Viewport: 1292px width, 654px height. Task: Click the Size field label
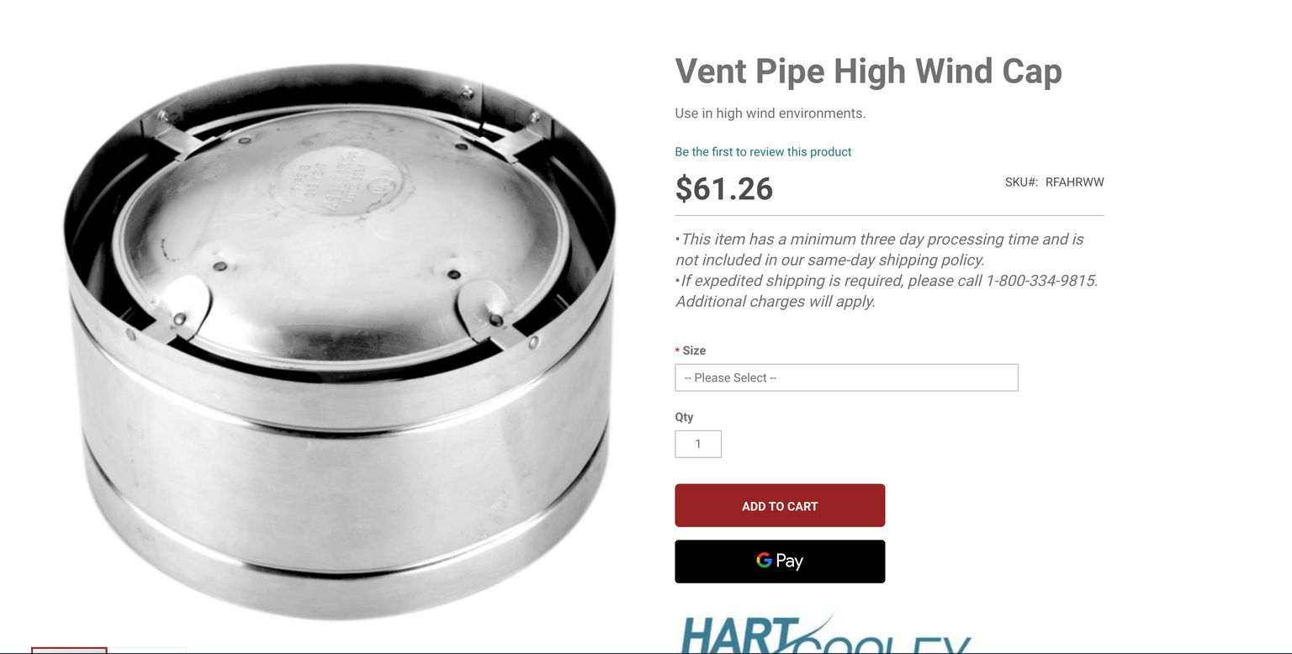coord(694,351)
